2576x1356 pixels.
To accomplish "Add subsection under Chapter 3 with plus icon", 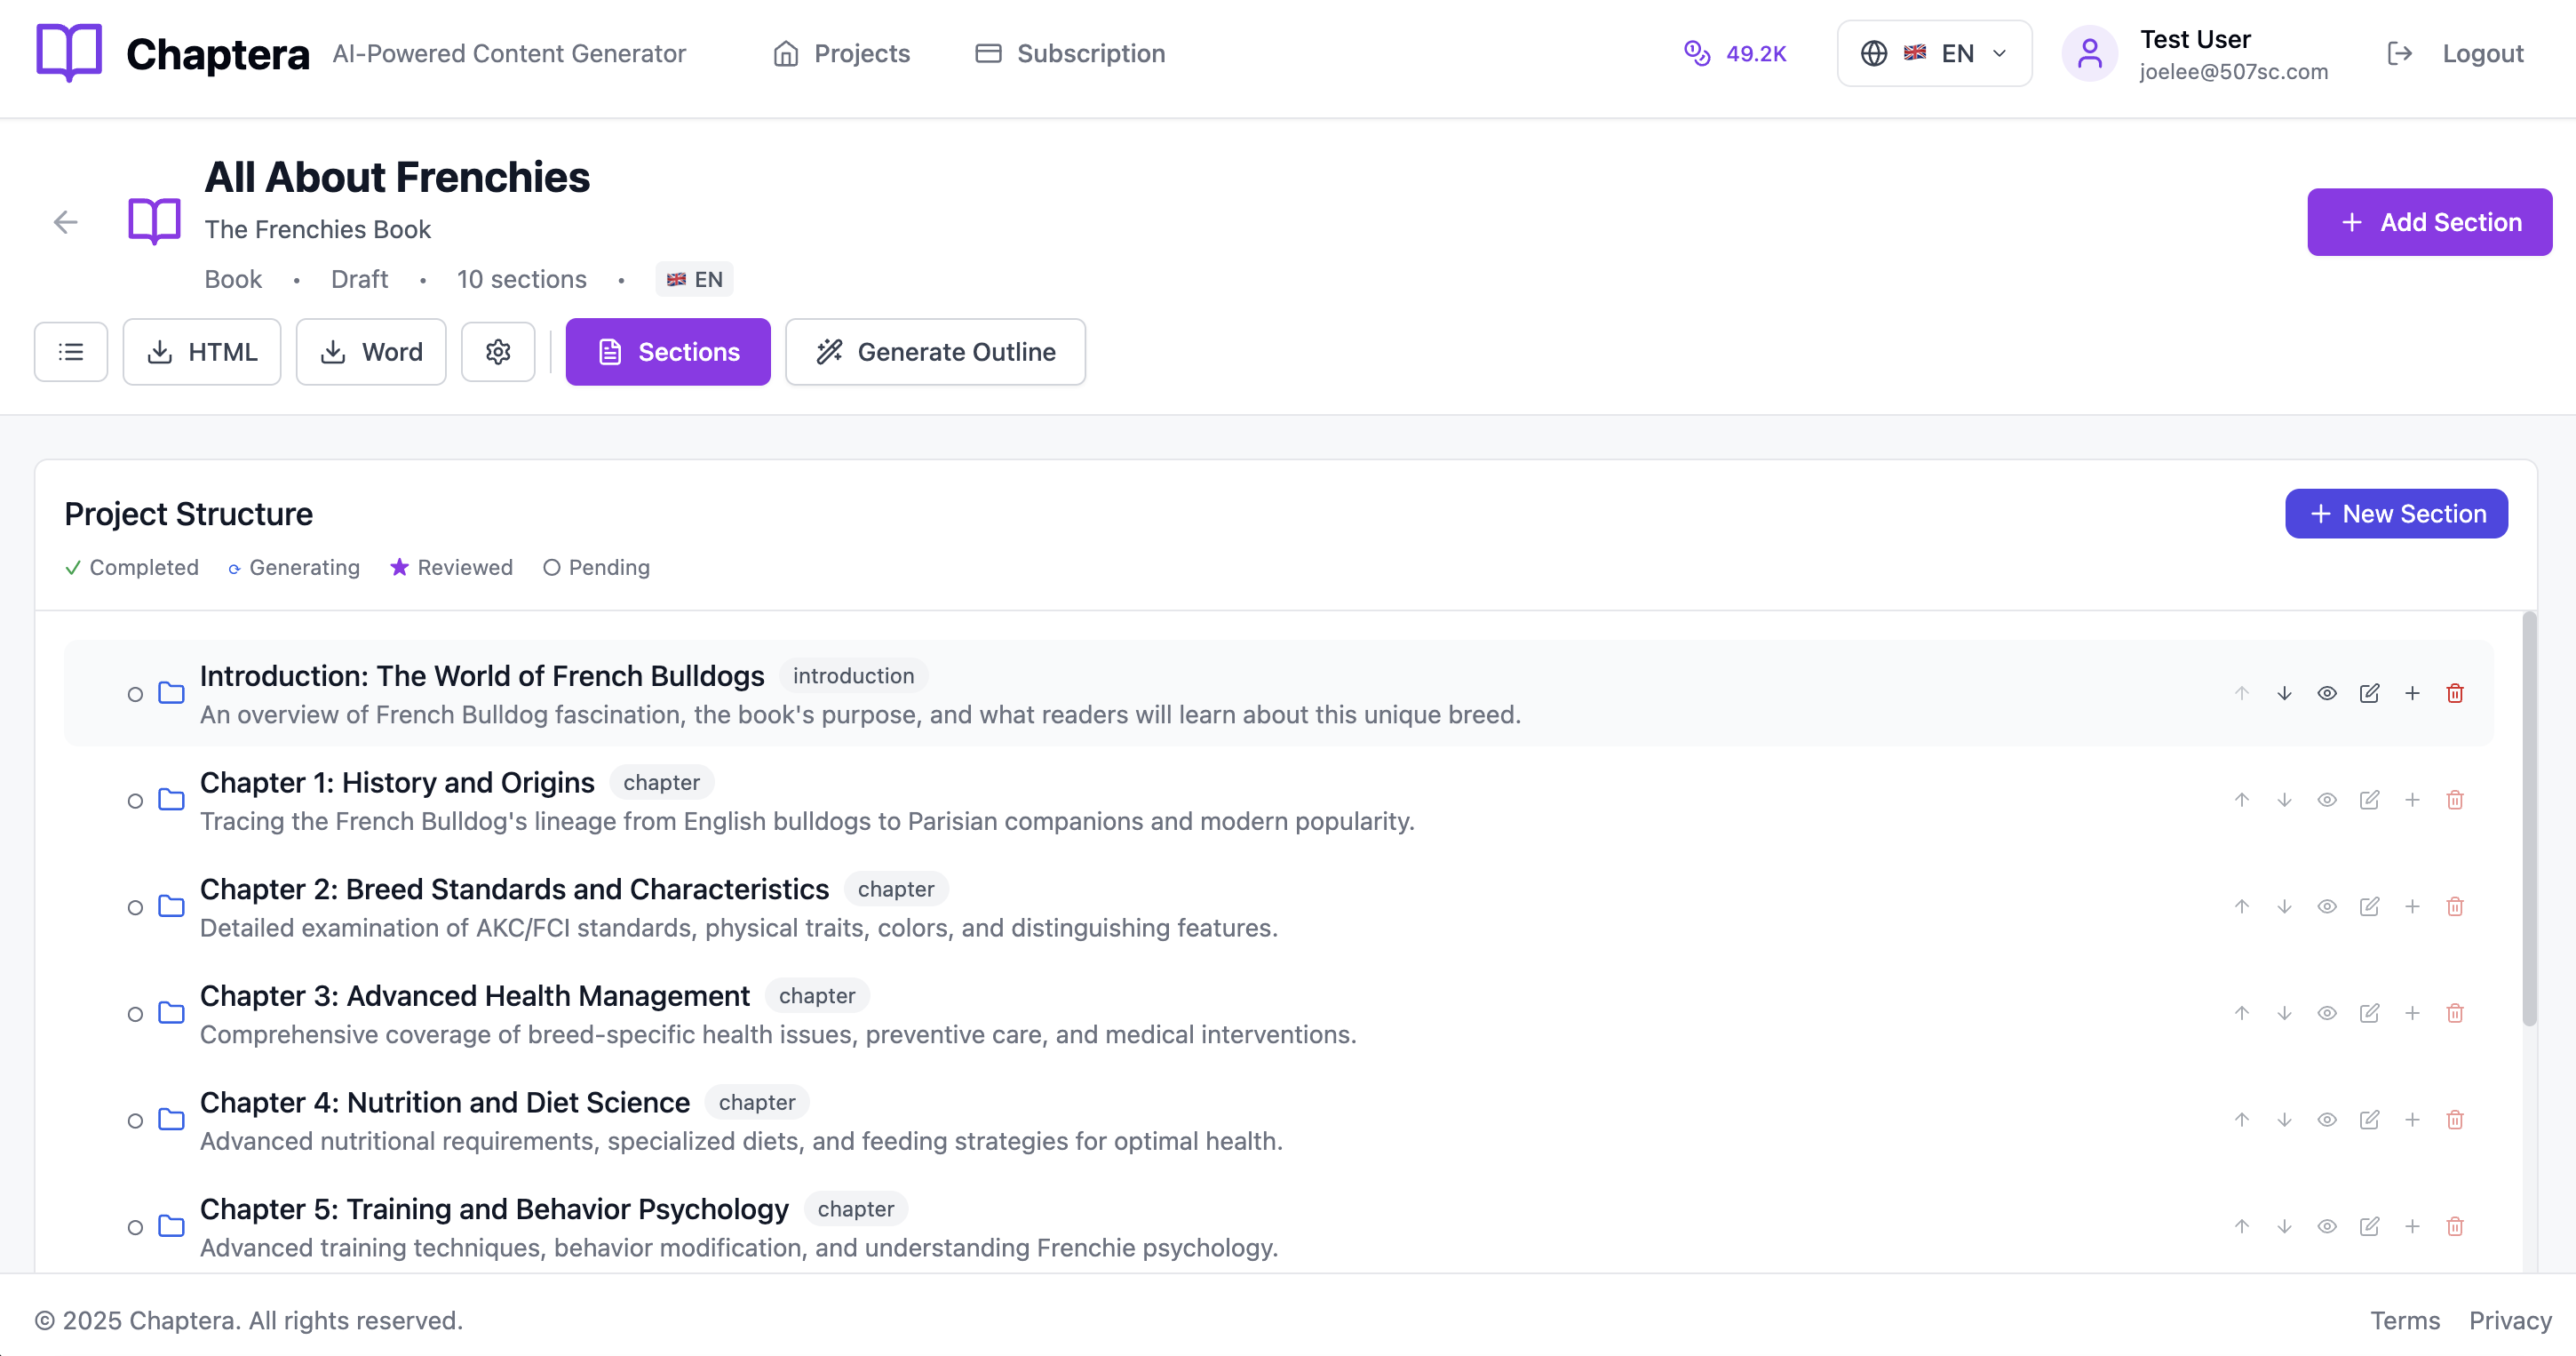I will tap(2412, 1013).
